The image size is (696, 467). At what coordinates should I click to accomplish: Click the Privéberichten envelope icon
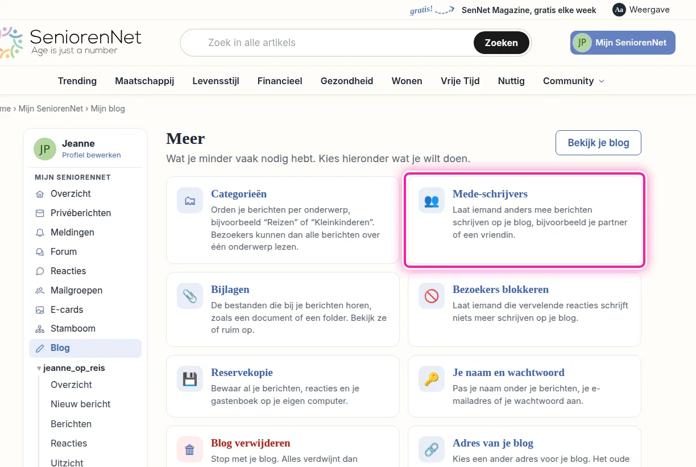(40, 213)
